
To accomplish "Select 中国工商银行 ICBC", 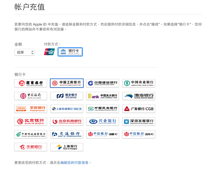I will [x=67, y=83].
